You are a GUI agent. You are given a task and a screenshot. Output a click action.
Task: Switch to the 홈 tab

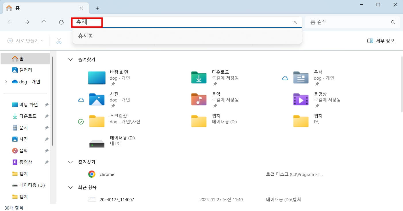pyautogui.click(x=17, y=8)
